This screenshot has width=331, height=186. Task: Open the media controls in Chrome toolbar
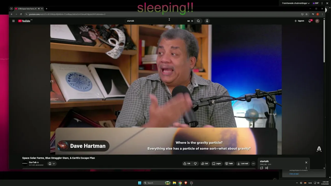[313, 14]
